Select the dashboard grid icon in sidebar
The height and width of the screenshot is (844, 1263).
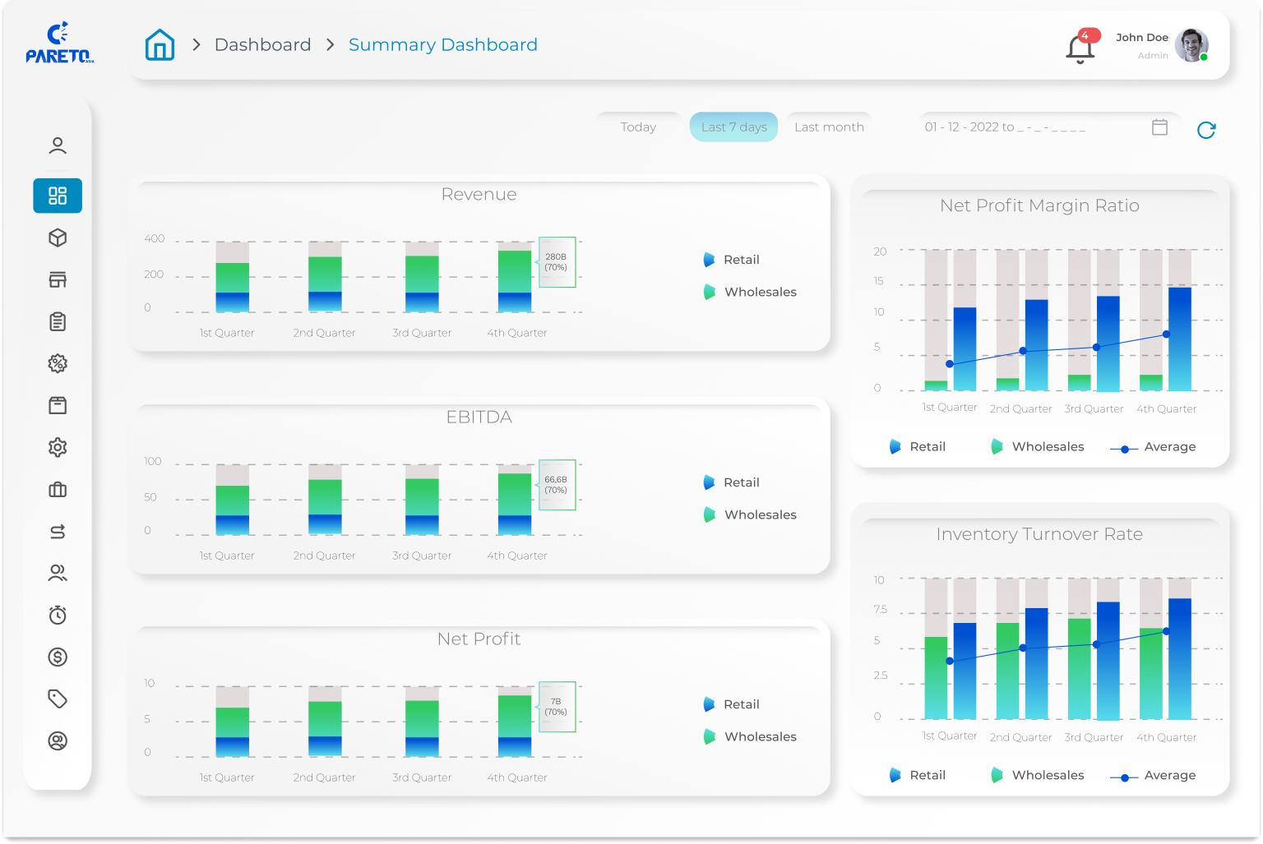pyautogui.click(x=58, y=196)
